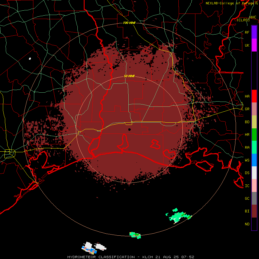Click the 'IC' legend label
This screenshot has width=259, height=259.
pyautogui.click(x=247, y=186)
